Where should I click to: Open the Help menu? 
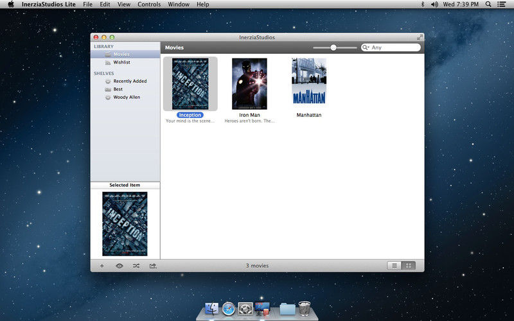point(202,4)
